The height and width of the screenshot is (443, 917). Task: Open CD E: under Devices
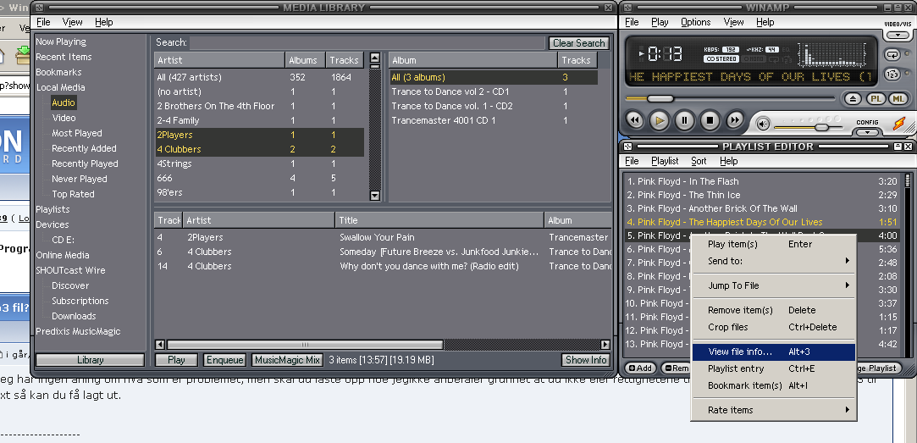point(64,240)
